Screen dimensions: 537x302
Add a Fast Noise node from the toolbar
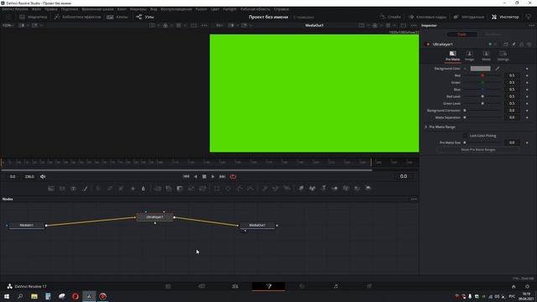click(x=62, y=188)
